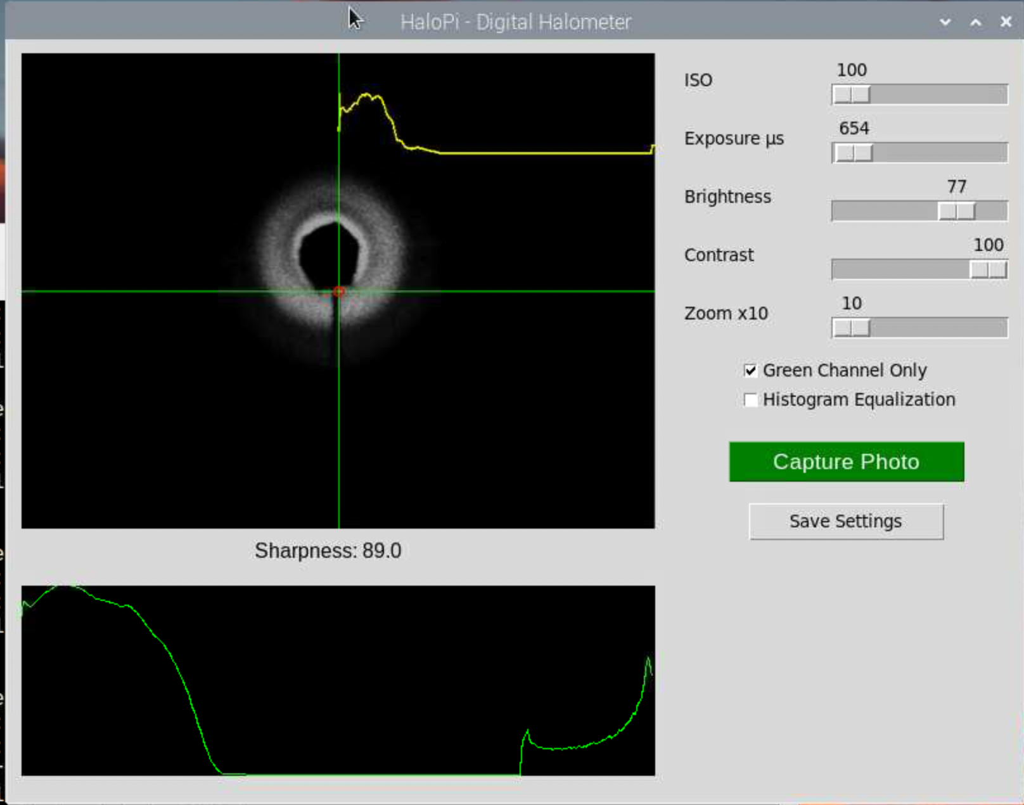Click the Contrast label
The height and width of the screenshot is (805, 1024).
719,255
